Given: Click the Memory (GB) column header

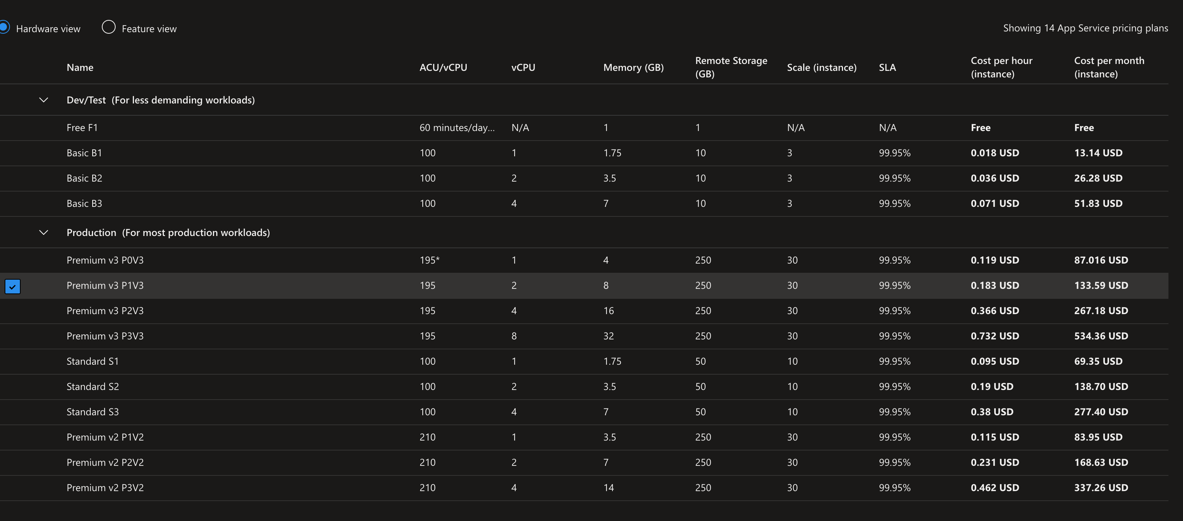Looking at the screenshot, I should 633,67.
